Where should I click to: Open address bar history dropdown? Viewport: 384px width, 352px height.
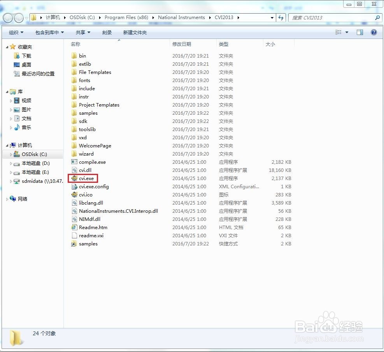coord(272,18)
